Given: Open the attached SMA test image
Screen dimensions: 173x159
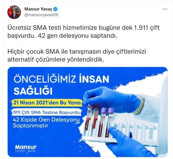Looking at the screenshot, I should 88,112.
